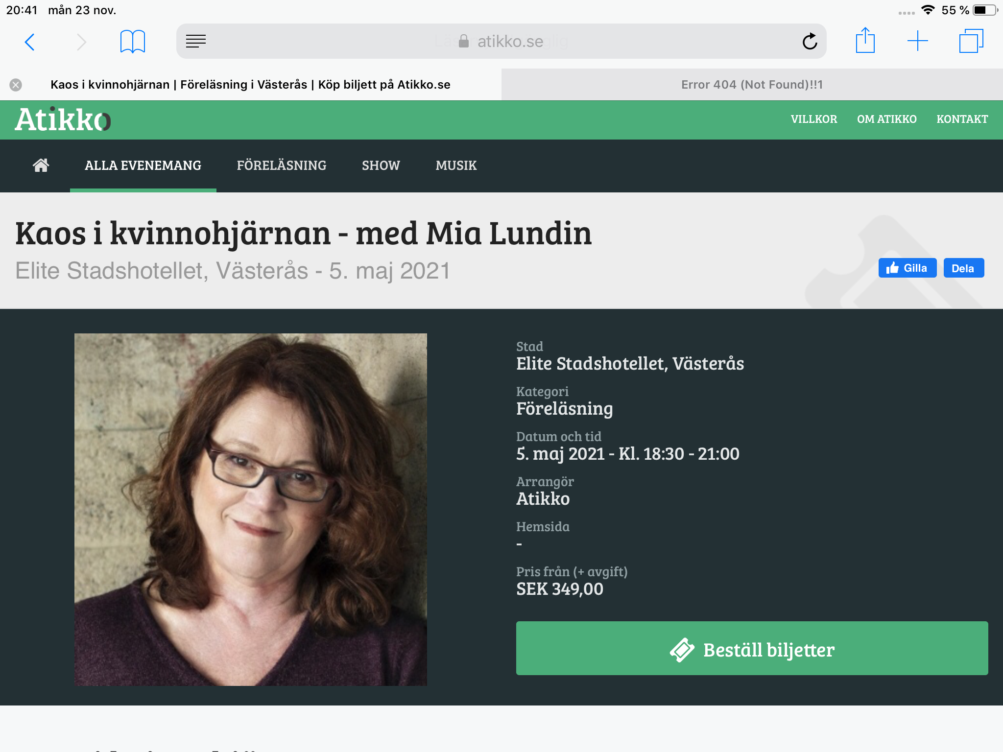
Task: Tap the atikko.se address field
Action: [501, 41]
